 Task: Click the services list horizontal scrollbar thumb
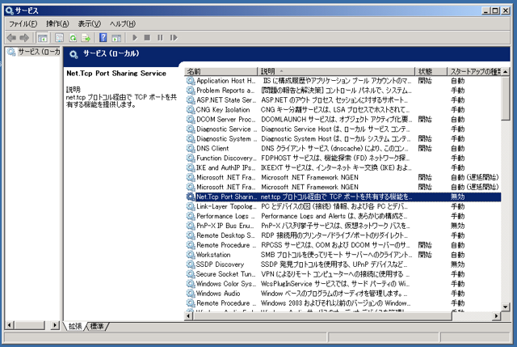[322, 316]
